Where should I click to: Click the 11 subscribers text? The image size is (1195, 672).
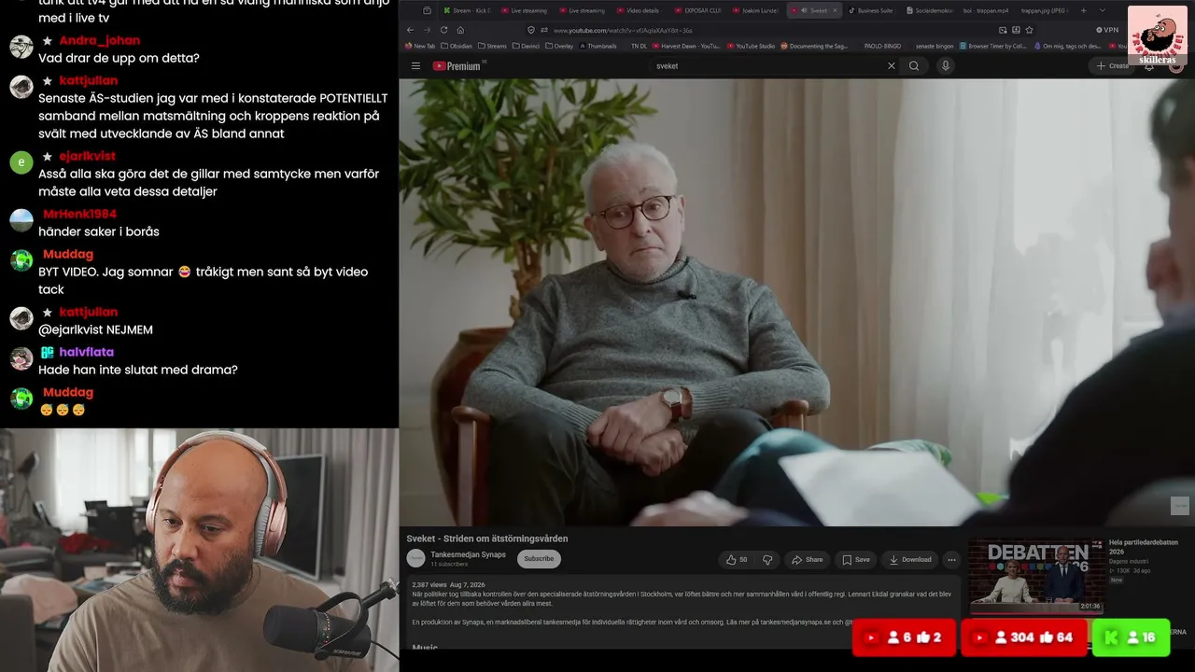coord(448,565)
